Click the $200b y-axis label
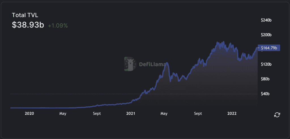 click(266, 35)
